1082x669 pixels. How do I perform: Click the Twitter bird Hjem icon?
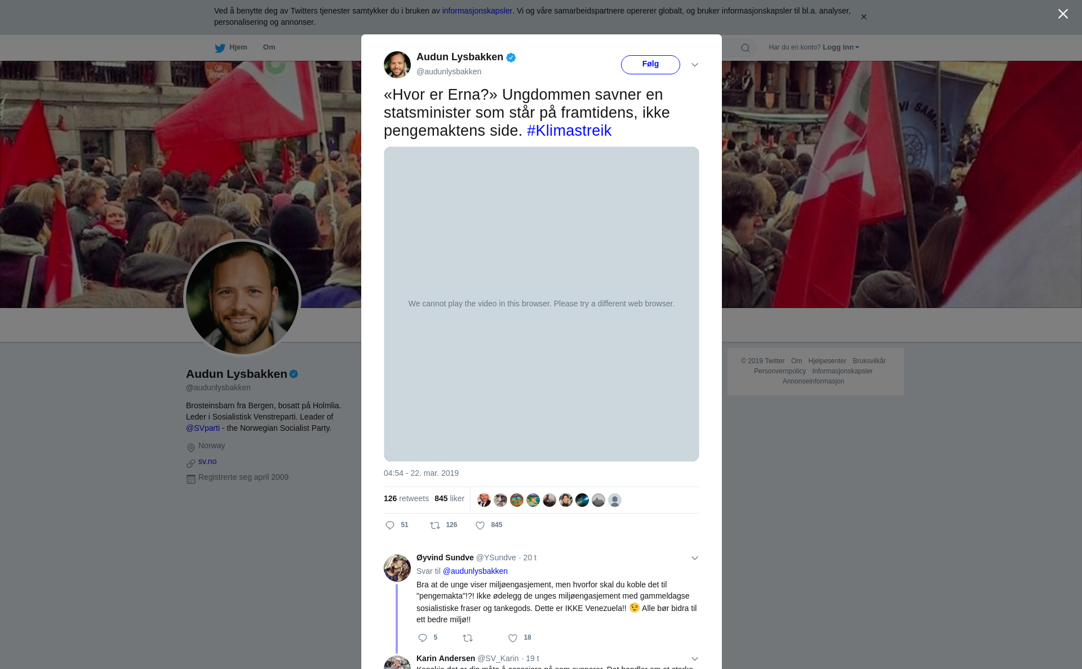coord(220,48)
